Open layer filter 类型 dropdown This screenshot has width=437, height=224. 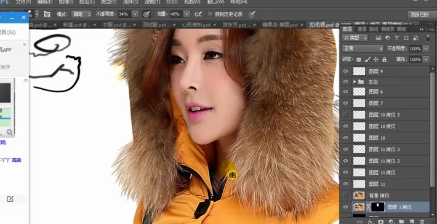pos(355,38)
